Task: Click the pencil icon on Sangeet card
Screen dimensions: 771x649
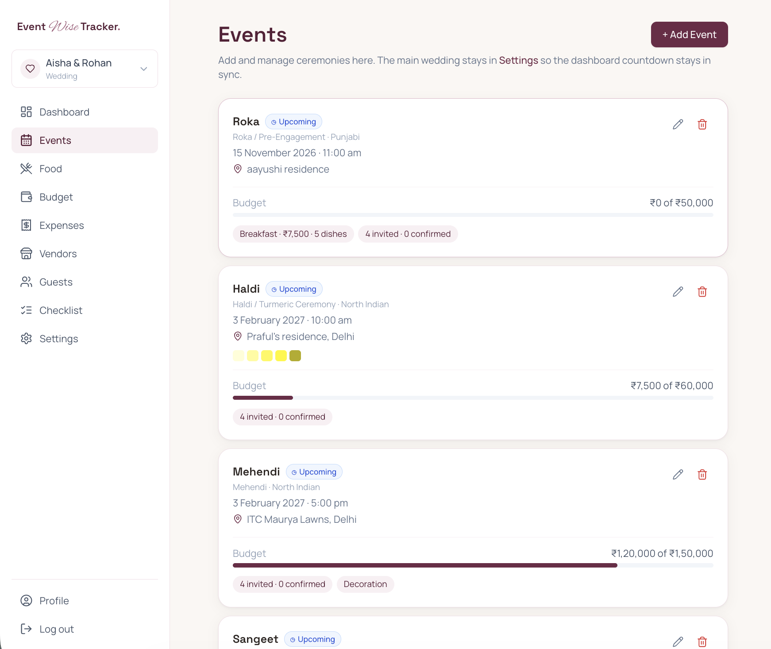Action: click(678, 642)
